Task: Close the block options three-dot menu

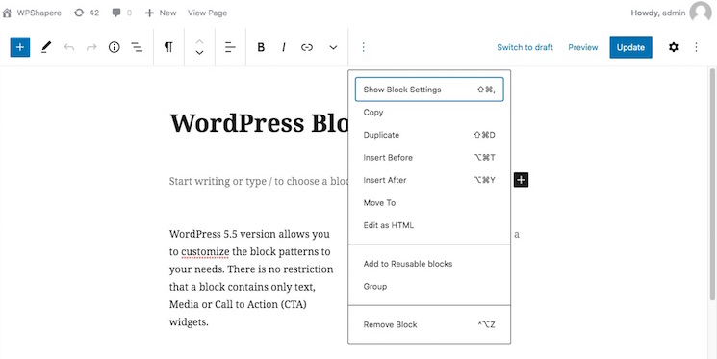Action: (x=364, y=47)
